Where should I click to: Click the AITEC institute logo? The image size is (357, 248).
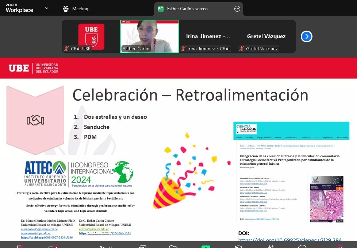click(x=45, y=174)
